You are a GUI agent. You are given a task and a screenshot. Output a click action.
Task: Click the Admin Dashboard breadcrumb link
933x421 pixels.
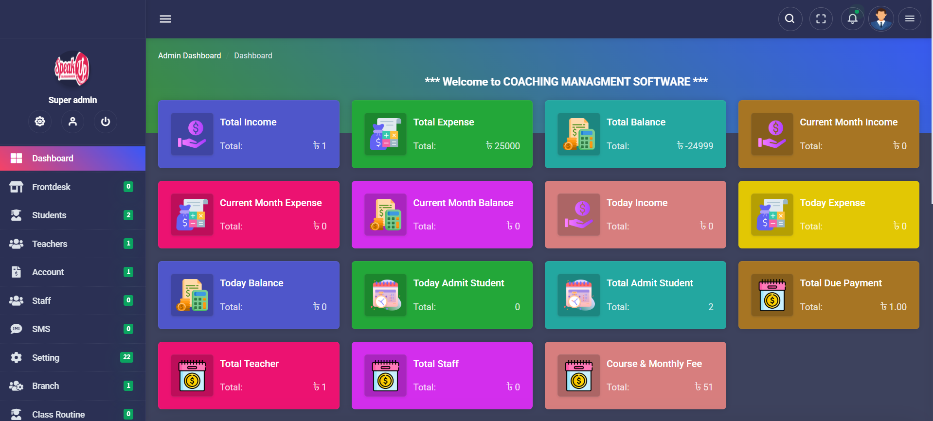pyautogui.click(x=189, y=56)
